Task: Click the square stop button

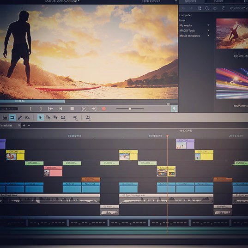Action: (x=72, y=109)
